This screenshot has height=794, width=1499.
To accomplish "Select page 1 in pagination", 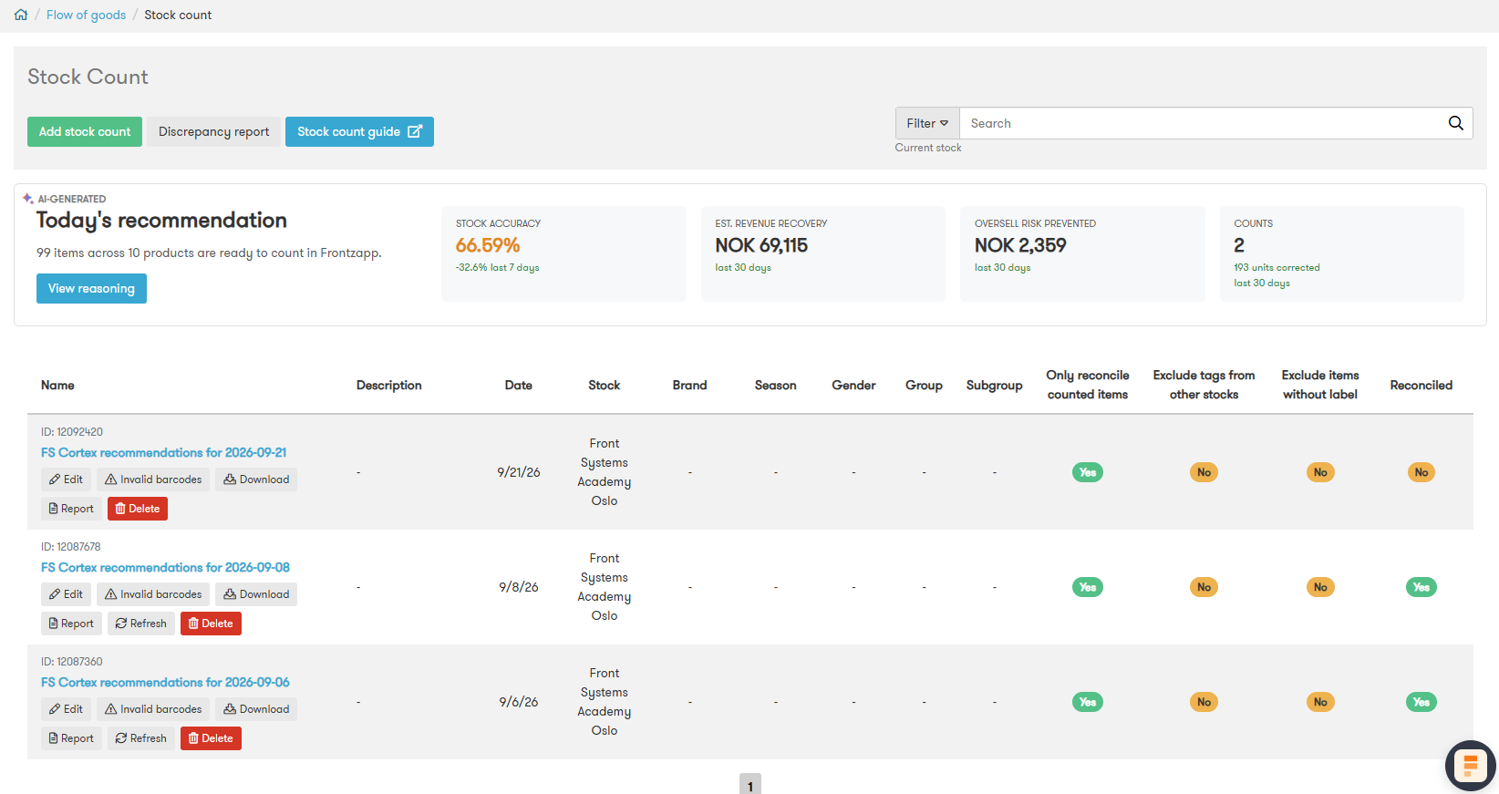I will (x=749, y=785).
